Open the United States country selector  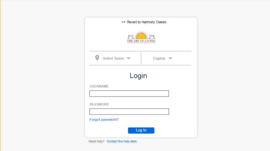pyautogui.click(x=113, y=58)
